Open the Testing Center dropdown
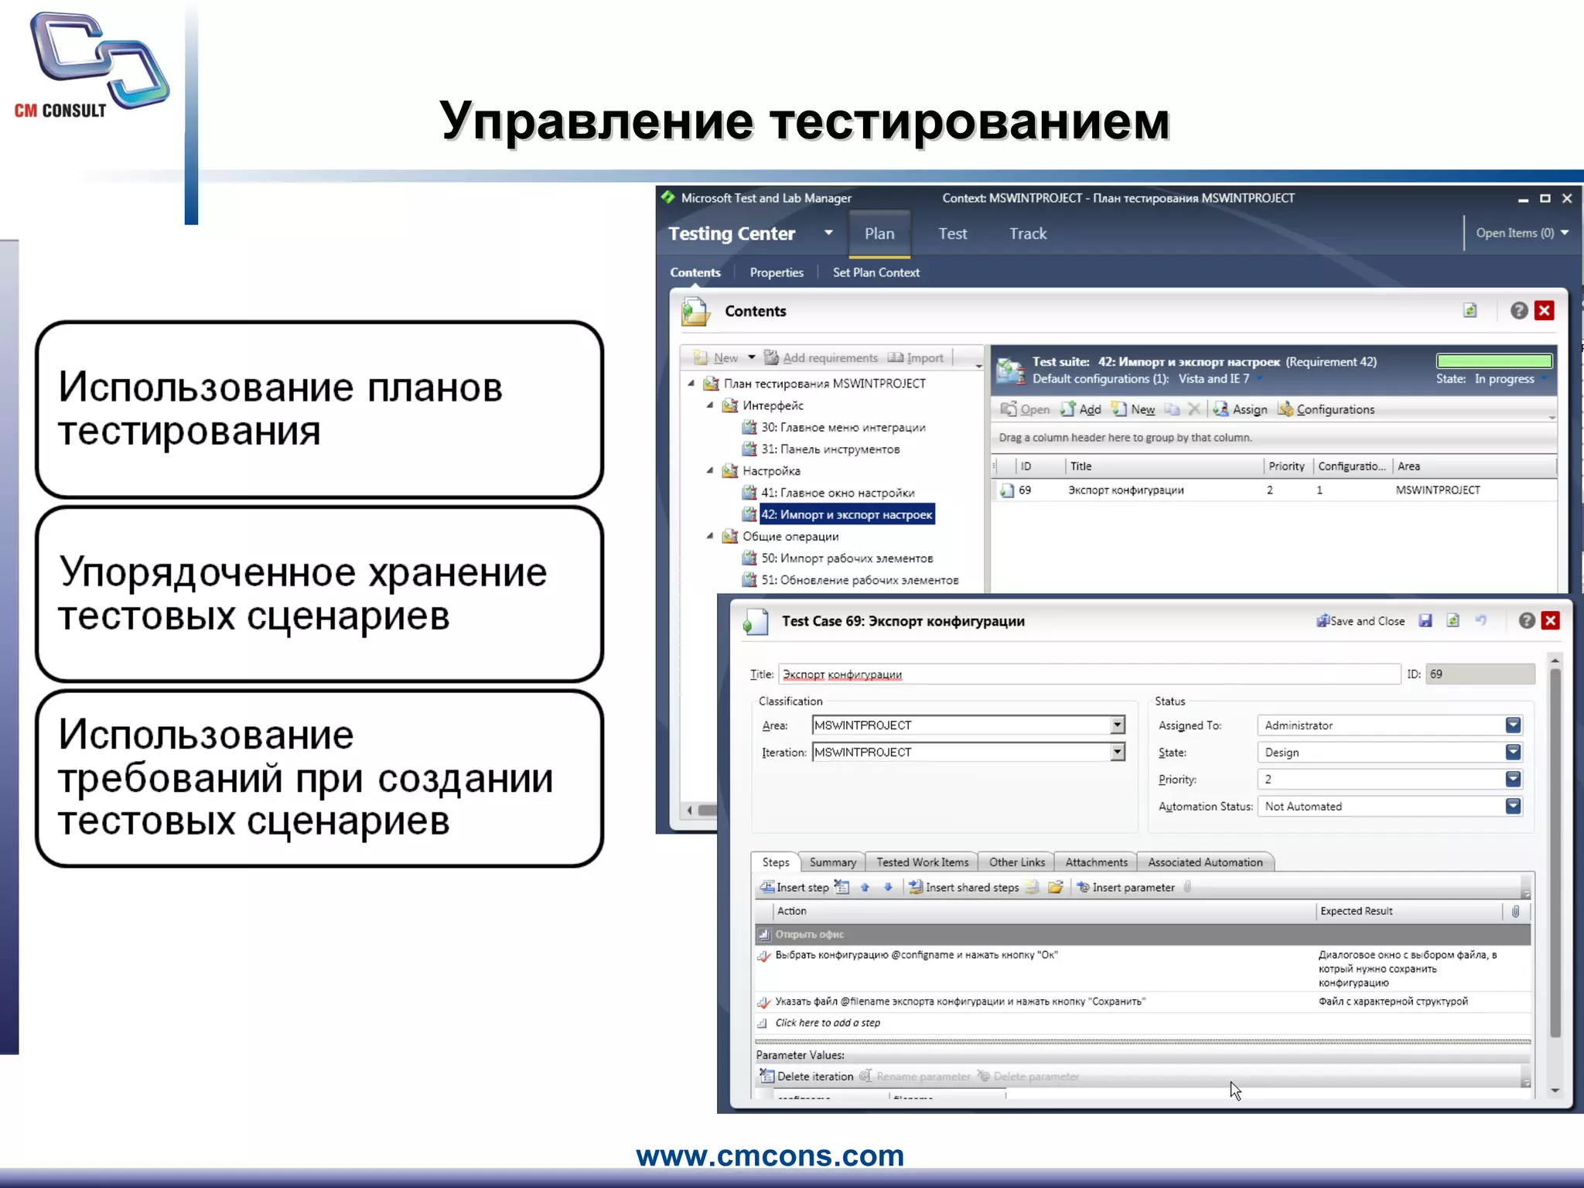This screenshot has width=1584, height=1188. [x=828, y=233]
